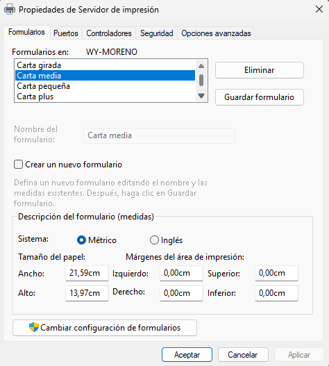
Task: Switch to the Seguridad tab
Action: [x=157, y=33]
